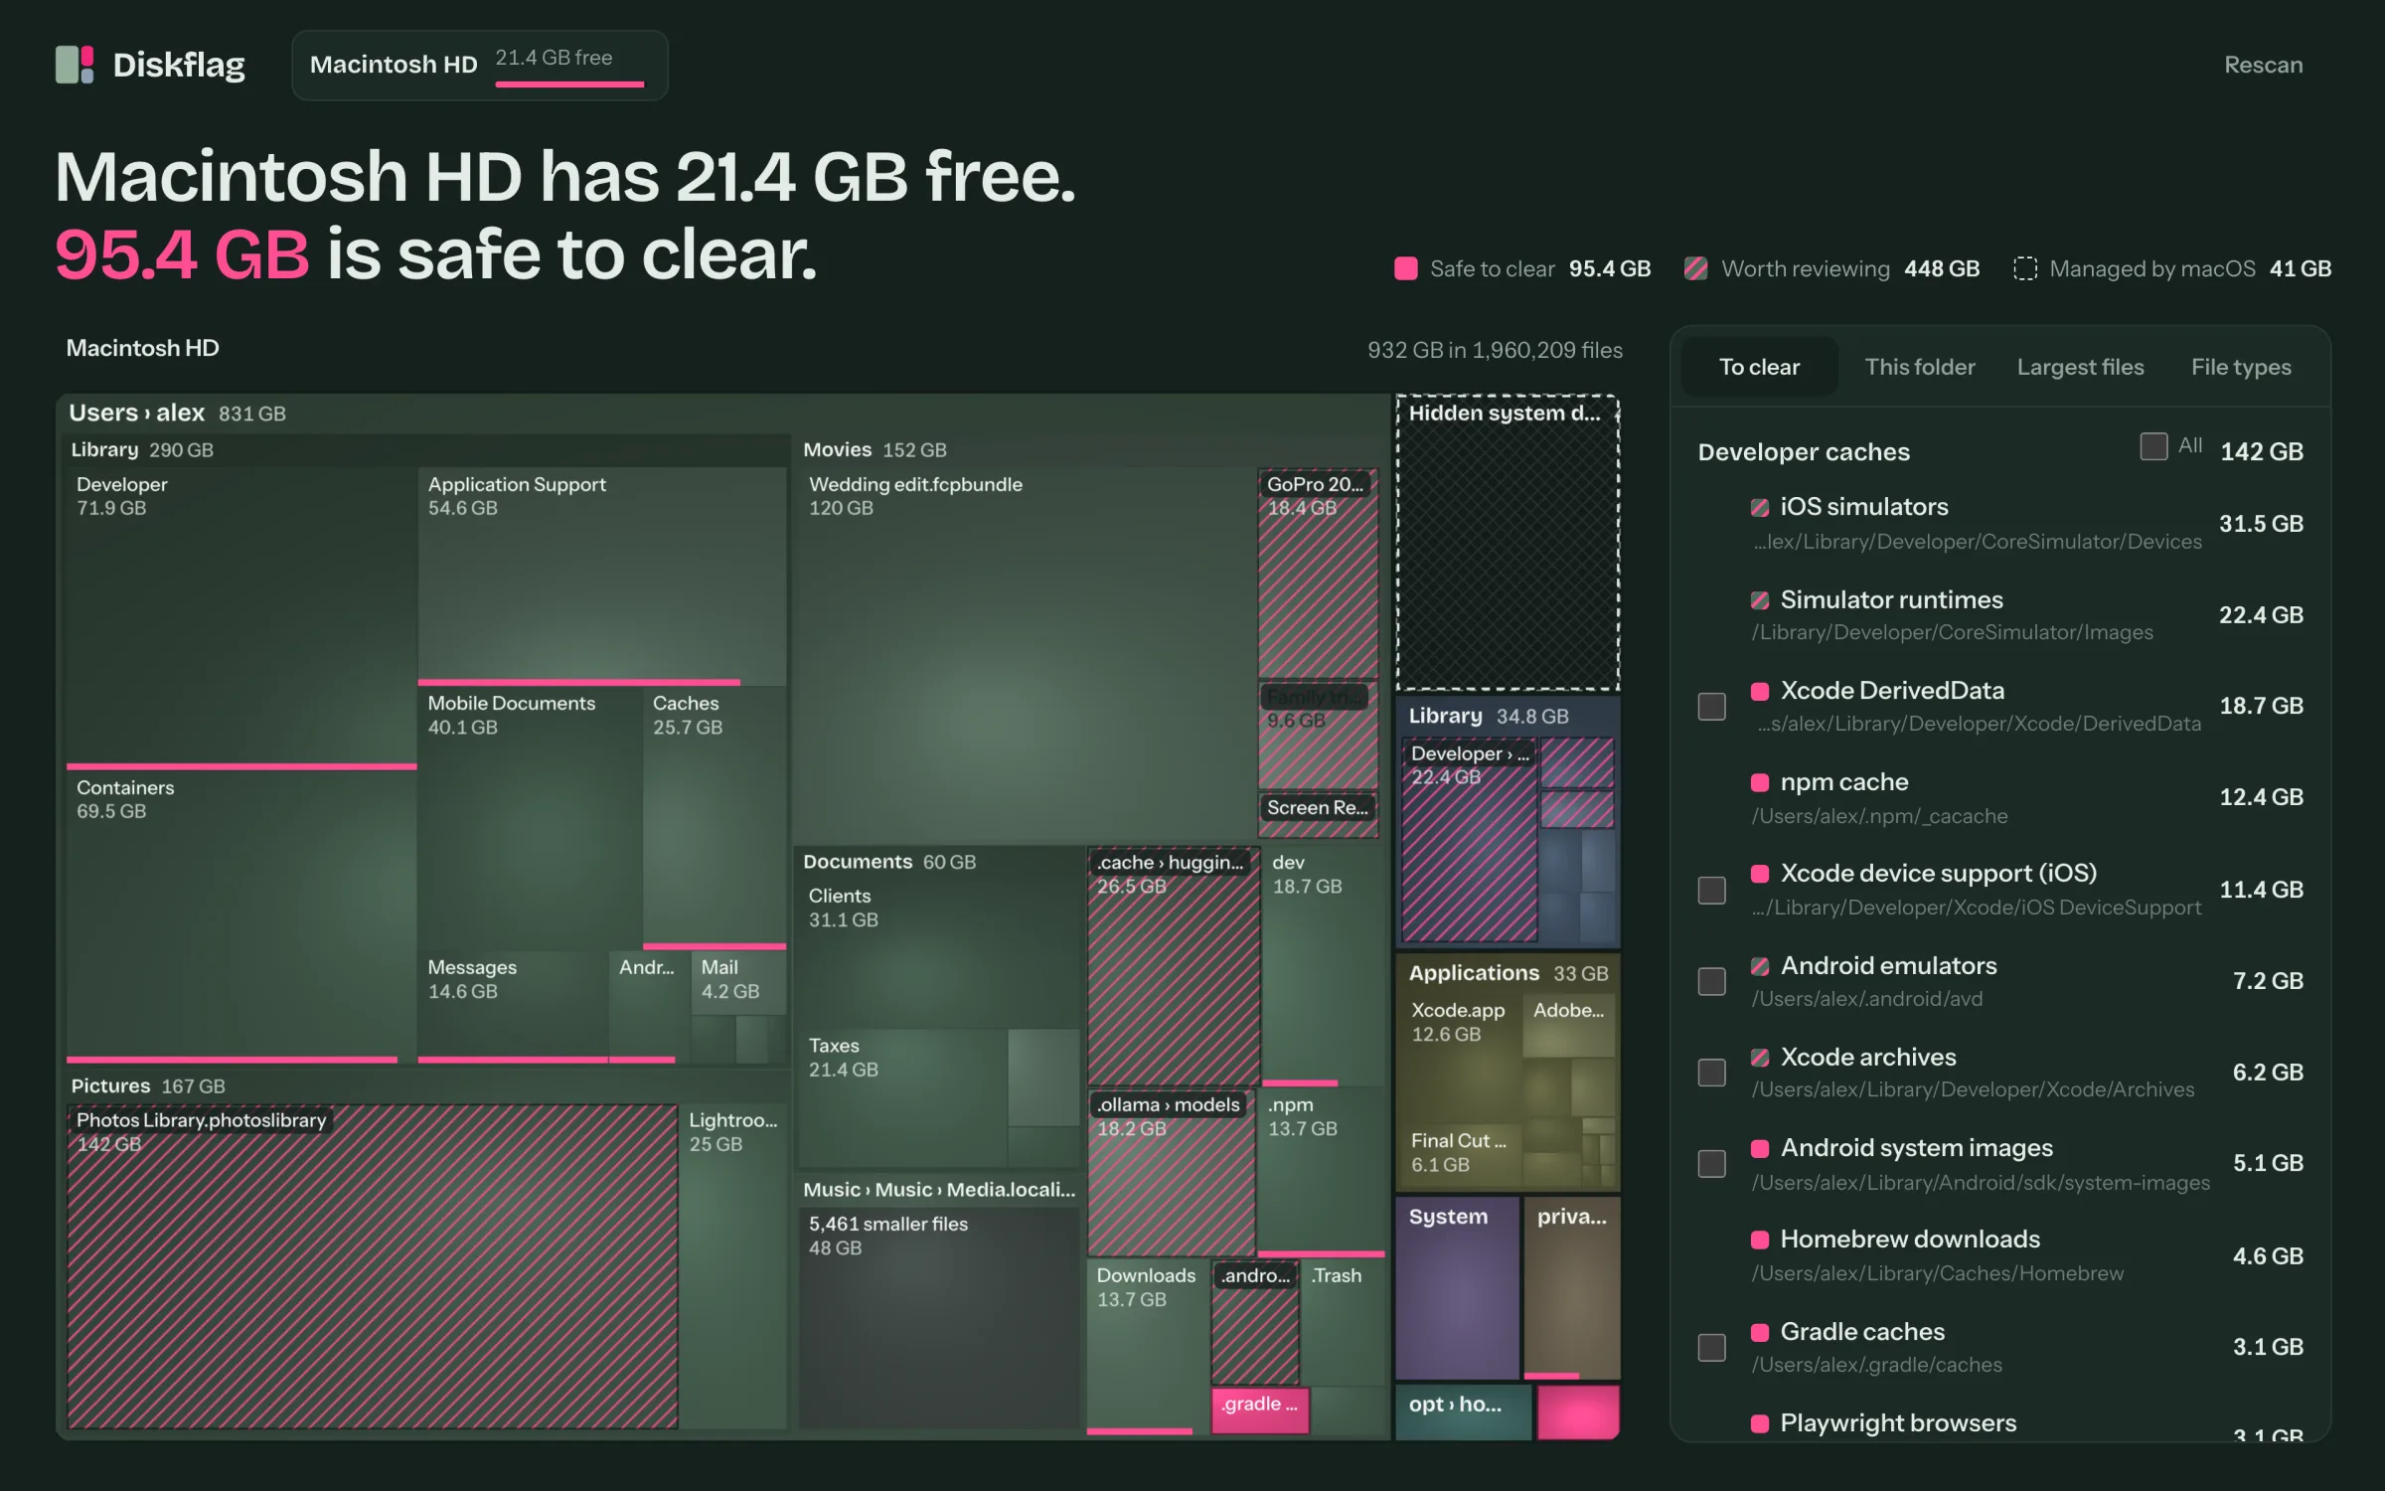Screen dimensions: 2385x1491
Task: Enable the Xcode archives checkbox
Action: 1712,1073
